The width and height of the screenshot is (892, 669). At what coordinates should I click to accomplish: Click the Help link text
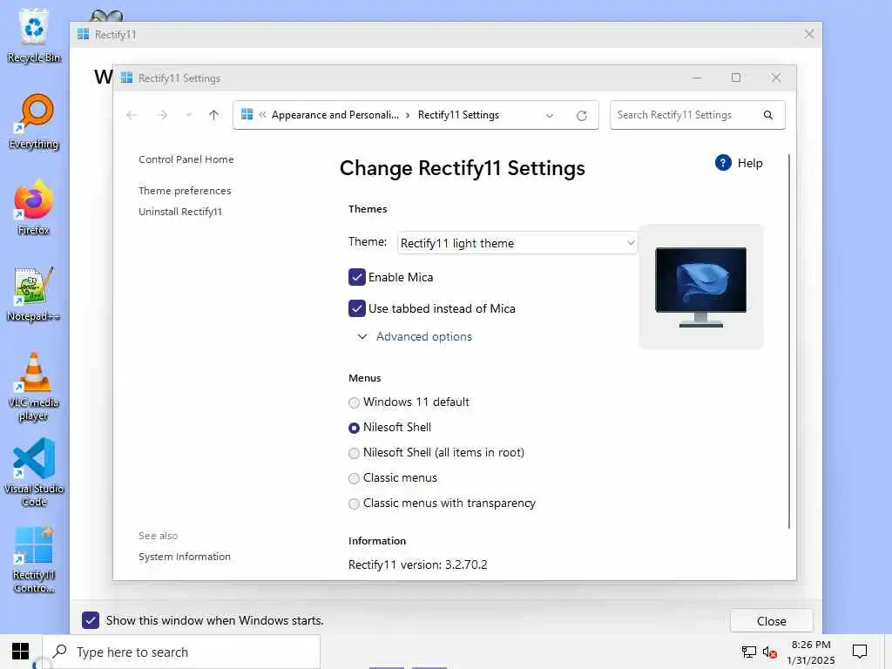pyautogui.click(x=750, y=163)
